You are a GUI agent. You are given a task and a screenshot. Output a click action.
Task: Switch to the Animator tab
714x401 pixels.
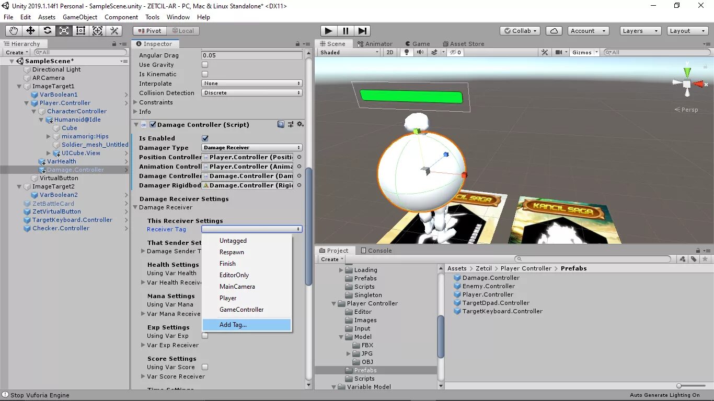point(375,44)
